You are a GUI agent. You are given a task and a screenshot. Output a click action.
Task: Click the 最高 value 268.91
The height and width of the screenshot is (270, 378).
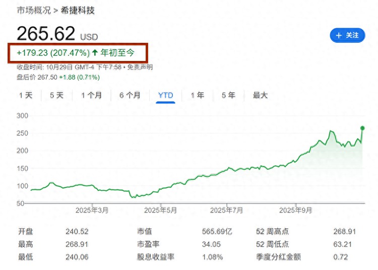[77, 244]
